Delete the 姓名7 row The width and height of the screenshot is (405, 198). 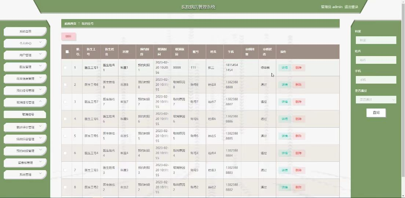coord(299,102)
